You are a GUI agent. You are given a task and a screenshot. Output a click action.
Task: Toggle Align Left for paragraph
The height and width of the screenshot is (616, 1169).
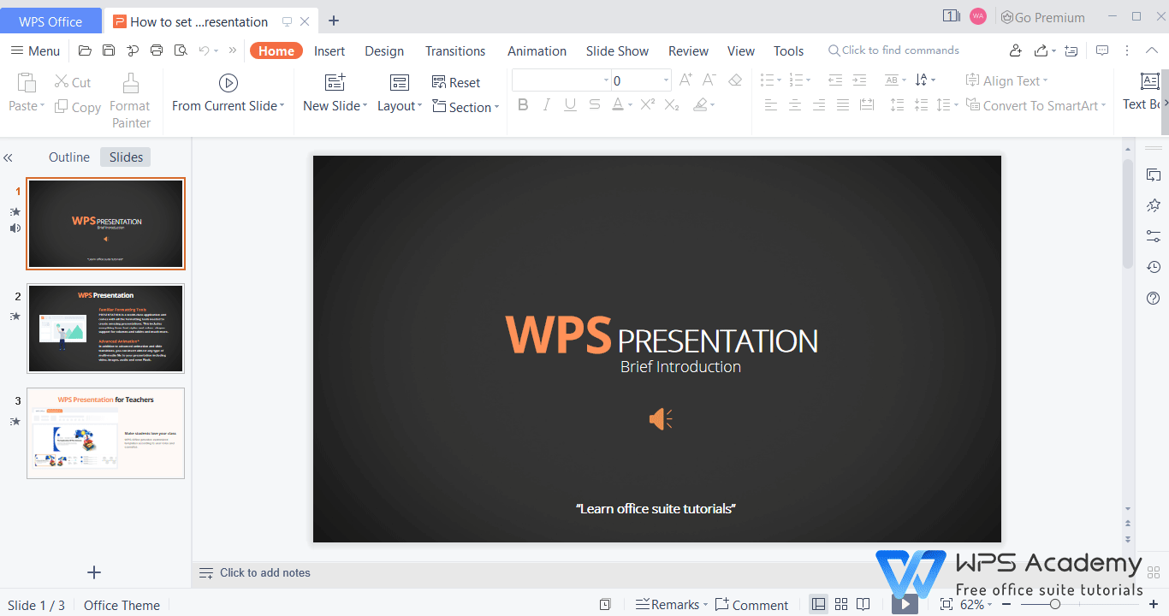771,105
